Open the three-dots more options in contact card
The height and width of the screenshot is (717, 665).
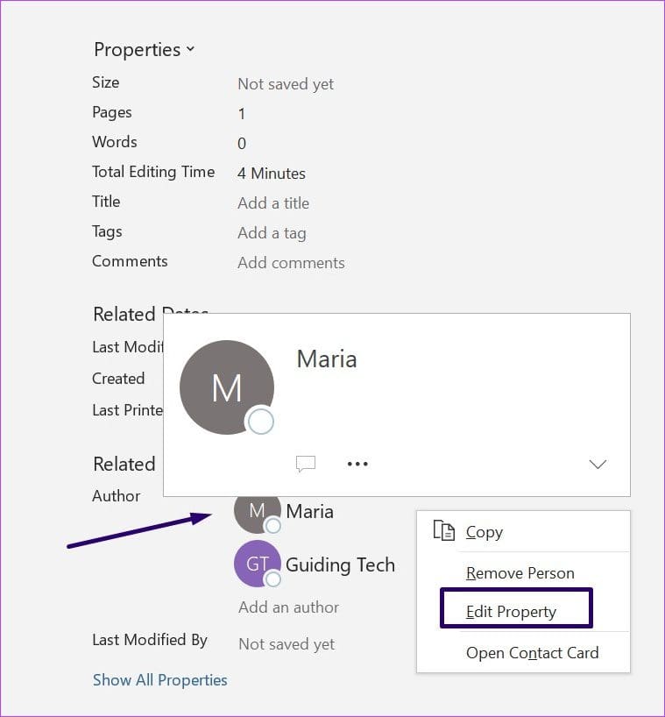click(357, 464)
